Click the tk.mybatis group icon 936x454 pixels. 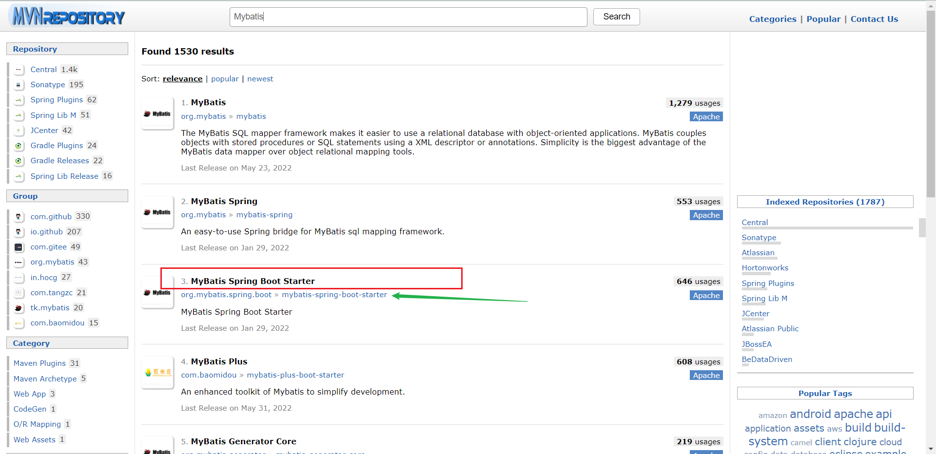(19, 308)
